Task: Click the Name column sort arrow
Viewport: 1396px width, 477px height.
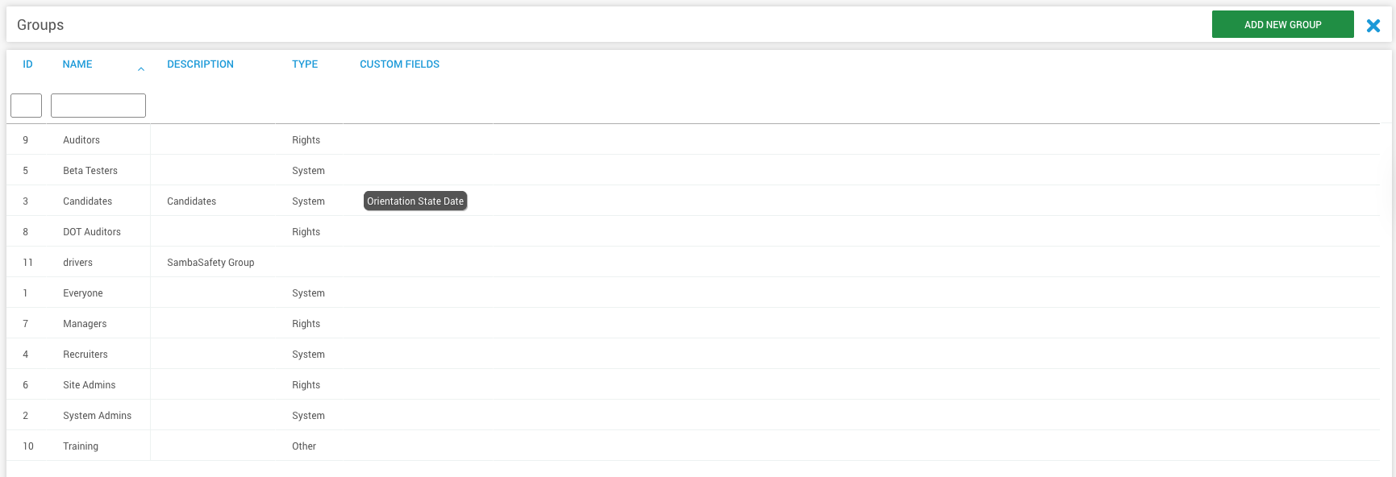Action: click(141, 69)
